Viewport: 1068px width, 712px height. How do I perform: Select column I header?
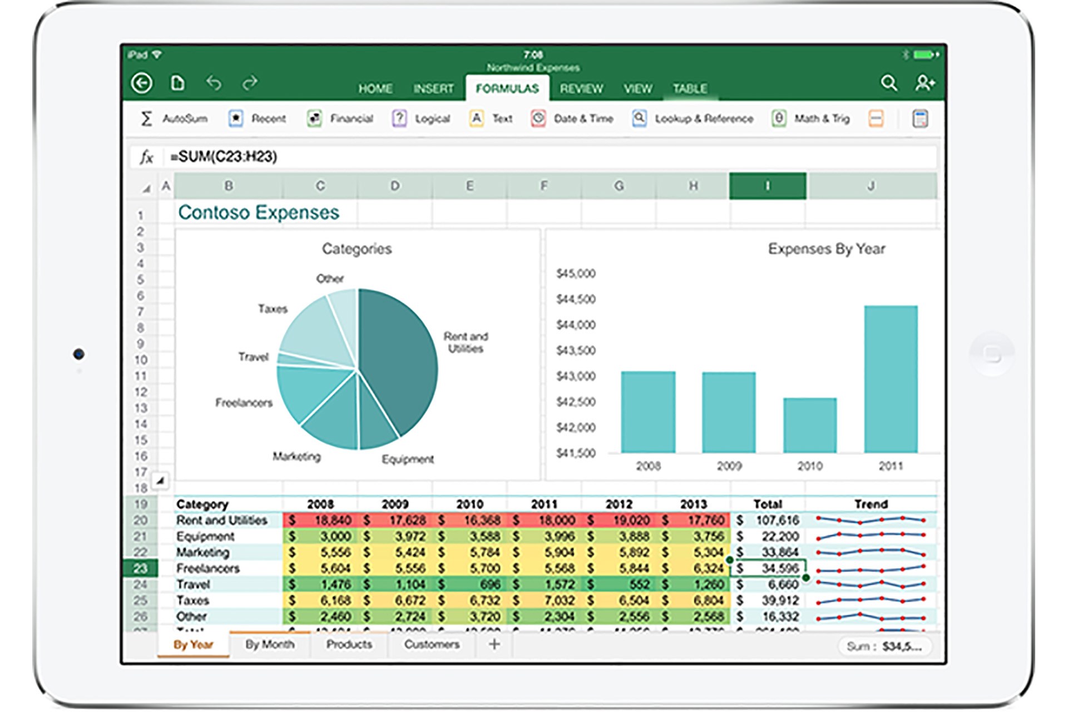coord(768,186)
